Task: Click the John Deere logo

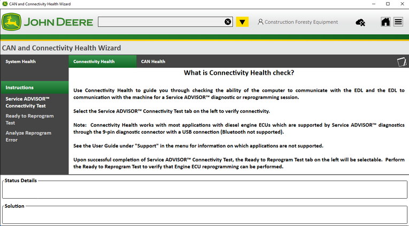Action: point(47,22)
